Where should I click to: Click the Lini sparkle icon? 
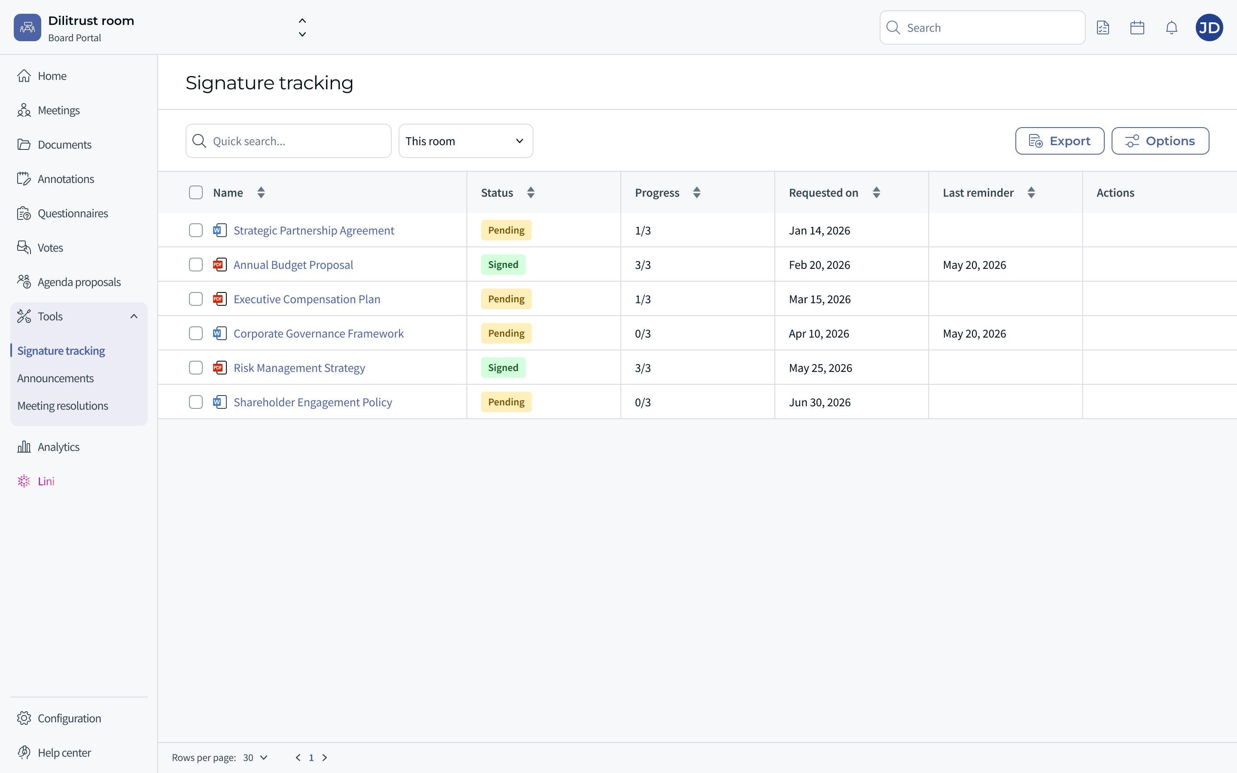[x=24, y=481]
